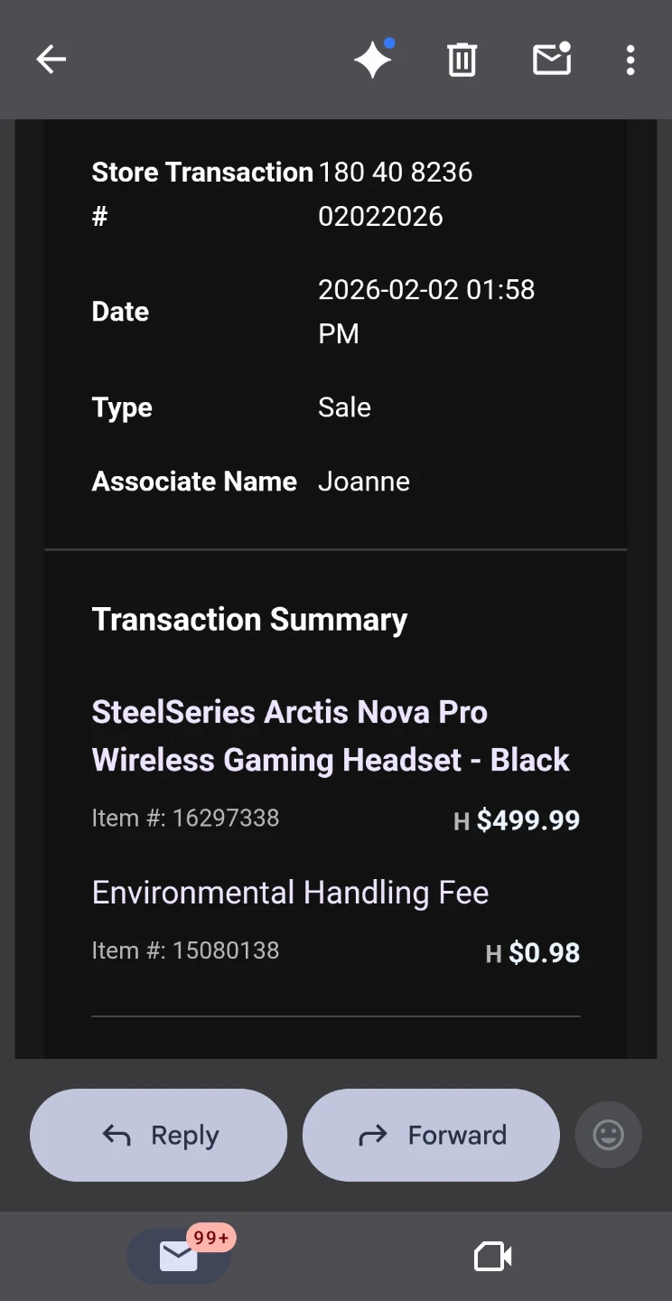This screenshot has height=1301, width=672.
Task: Tap the Reply button
Action: 159,1135
